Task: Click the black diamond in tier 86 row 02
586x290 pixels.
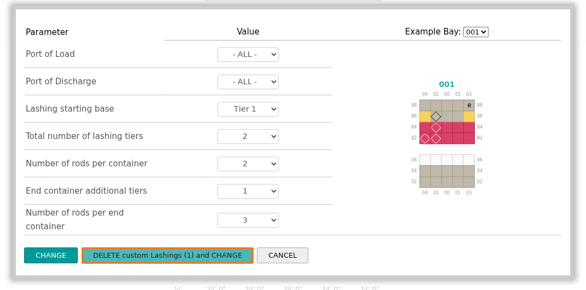Action: [x=436, y=117]
